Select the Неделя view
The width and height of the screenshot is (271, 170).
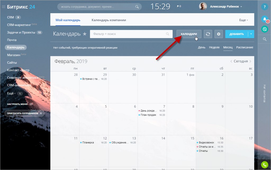pyautogui.click(x=214, y=47)
